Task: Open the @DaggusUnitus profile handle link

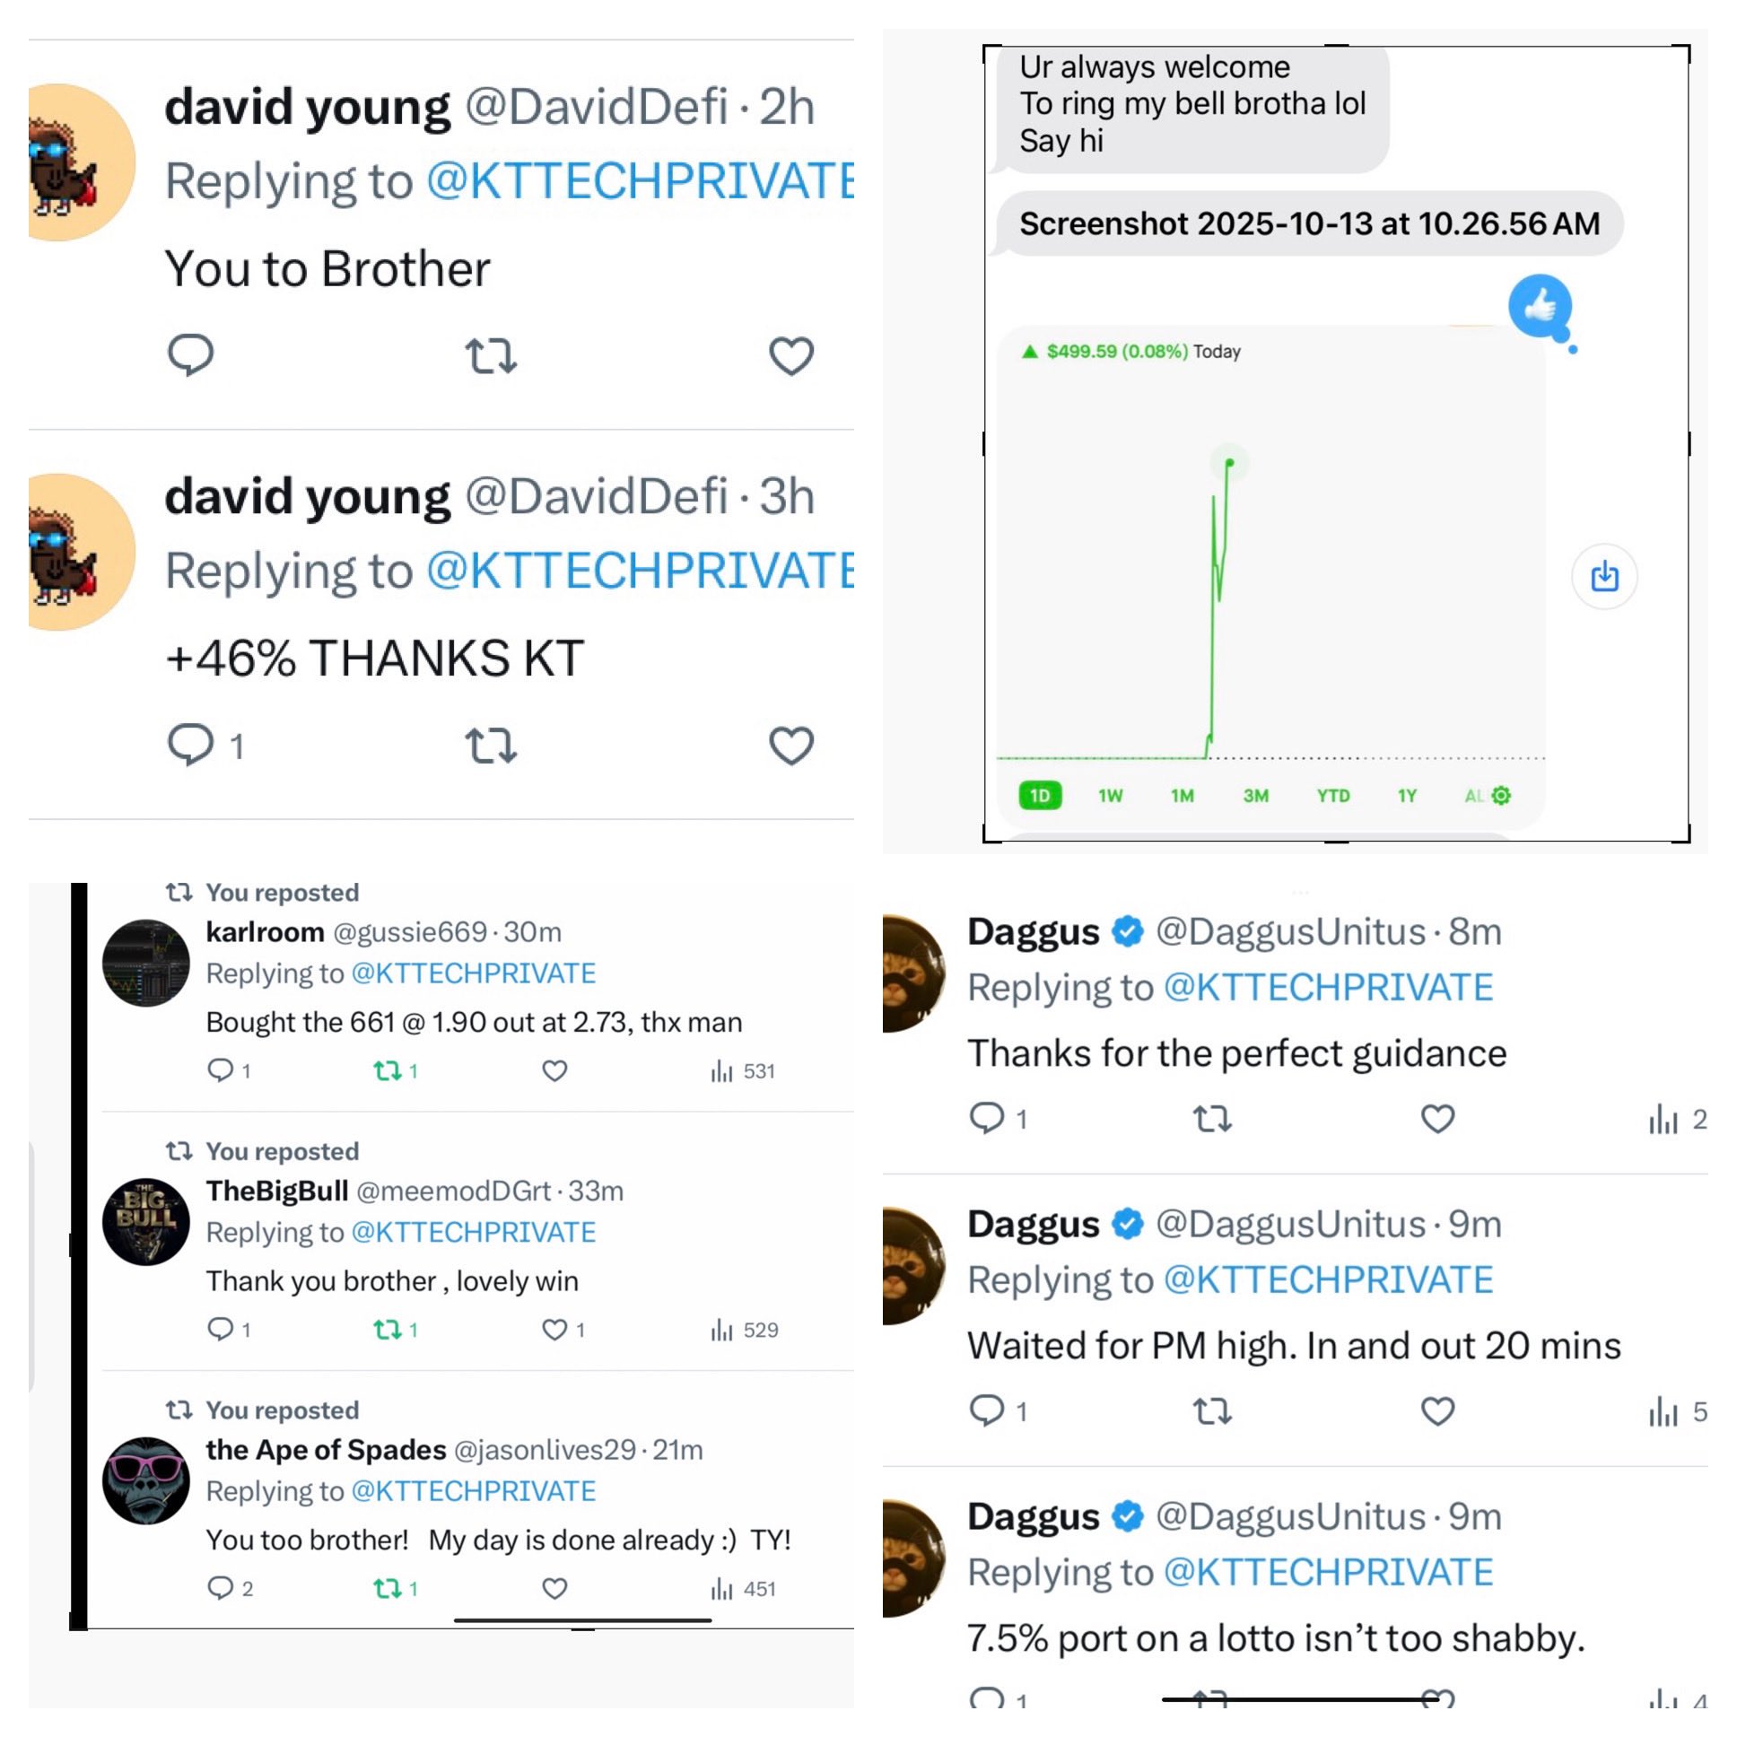Action: coord(1289,931)
